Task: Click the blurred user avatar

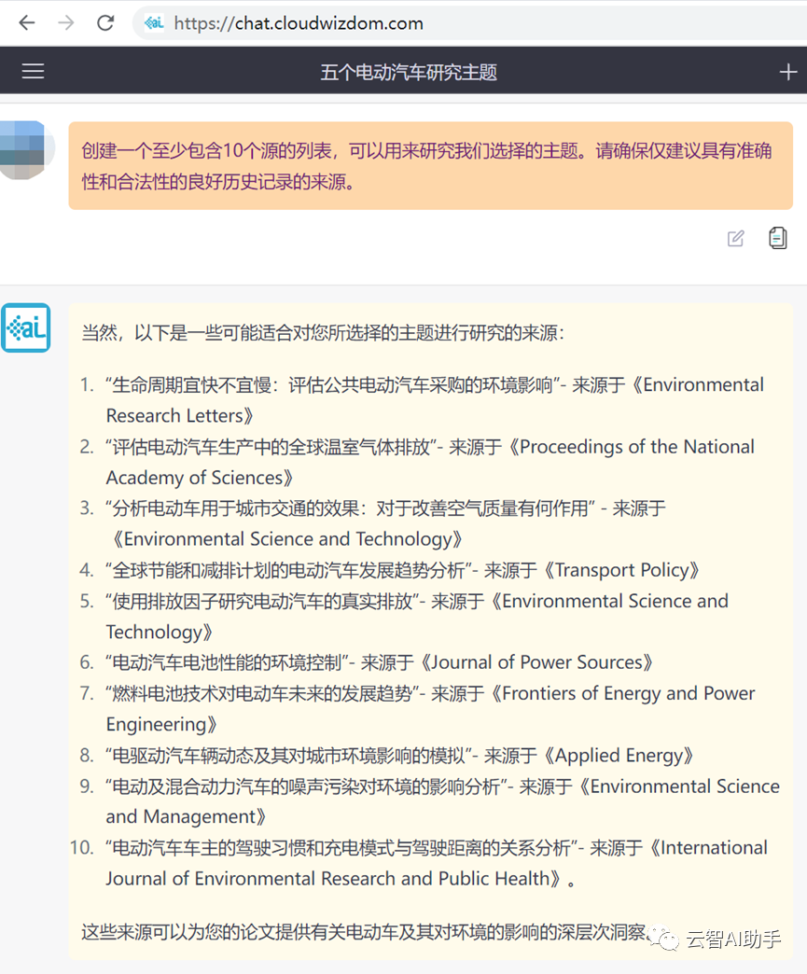Action: [25, 149]
